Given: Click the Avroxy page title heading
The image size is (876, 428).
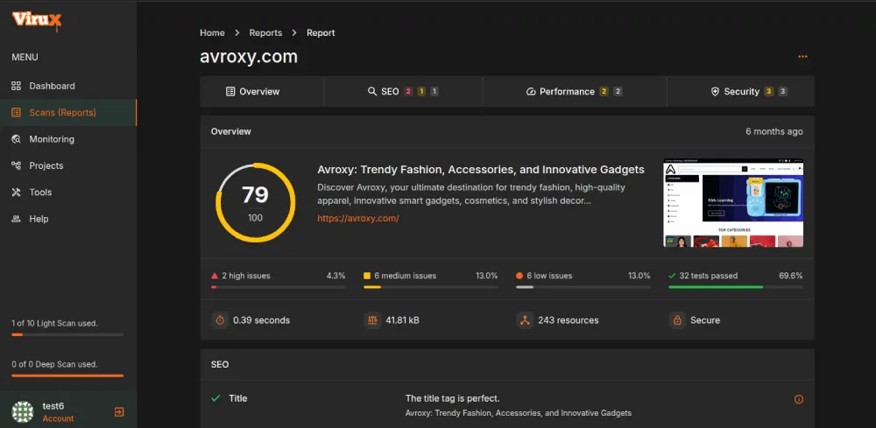Looking at the screenshot, I should tap(481, 170).
